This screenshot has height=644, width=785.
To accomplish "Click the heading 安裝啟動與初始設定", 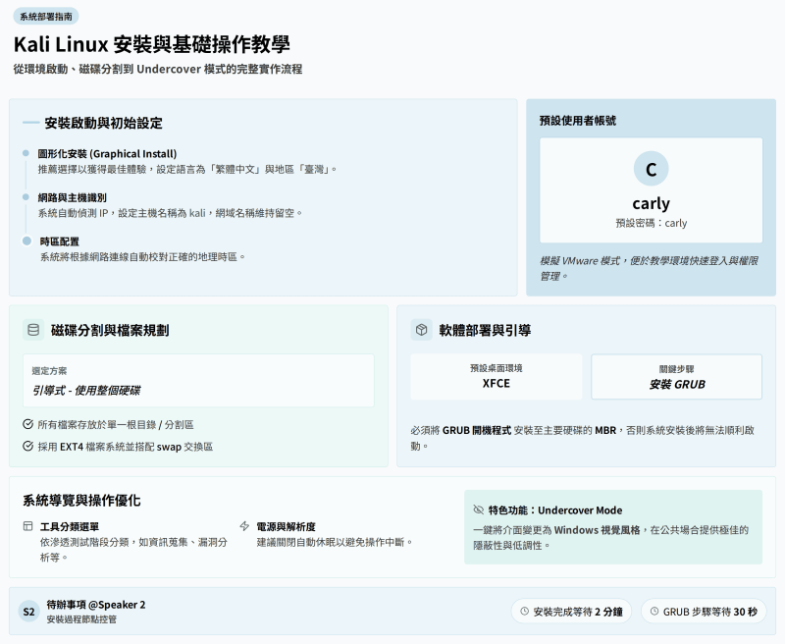I will (x=104, y=123).
